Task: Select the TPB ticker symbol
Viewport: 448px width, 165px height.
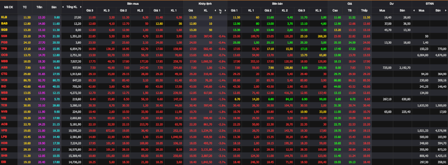Action: coord(4,48)
